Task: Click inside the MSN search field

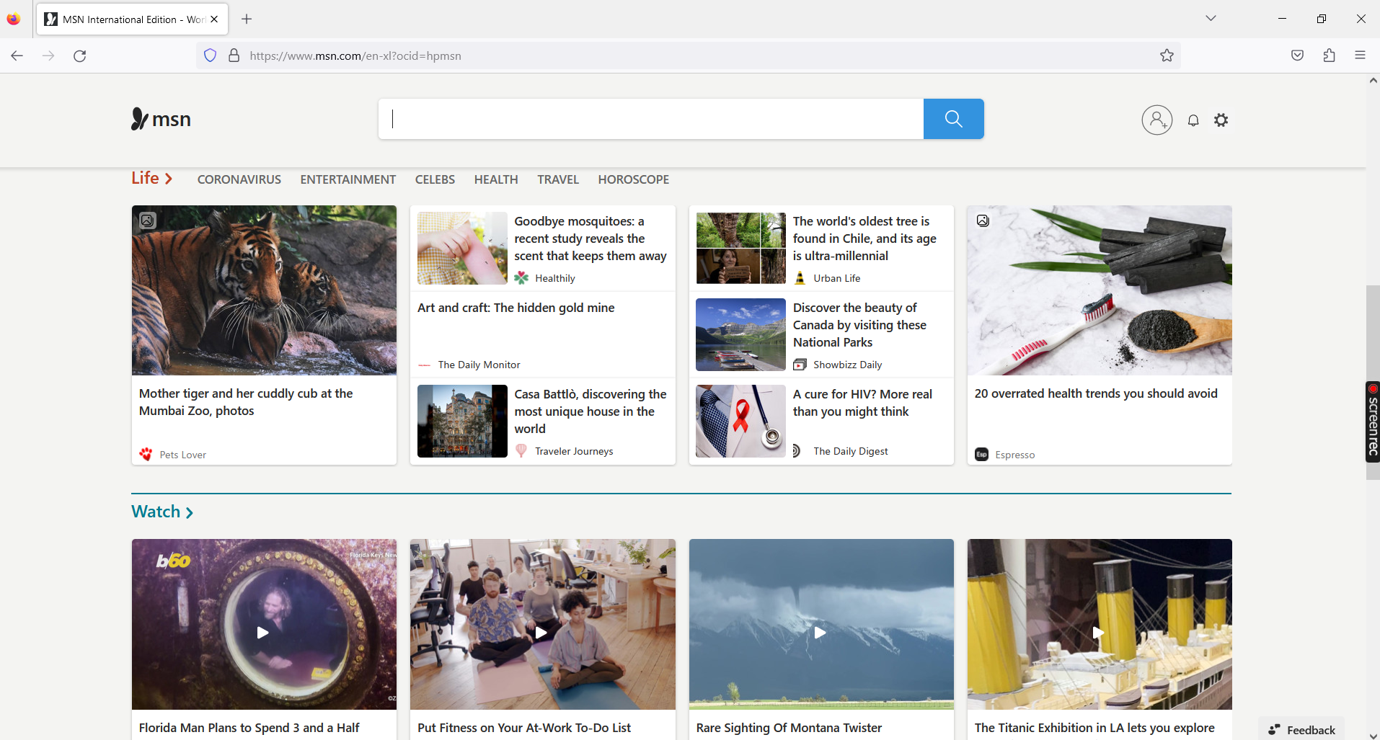Action: tap(649, 118)
